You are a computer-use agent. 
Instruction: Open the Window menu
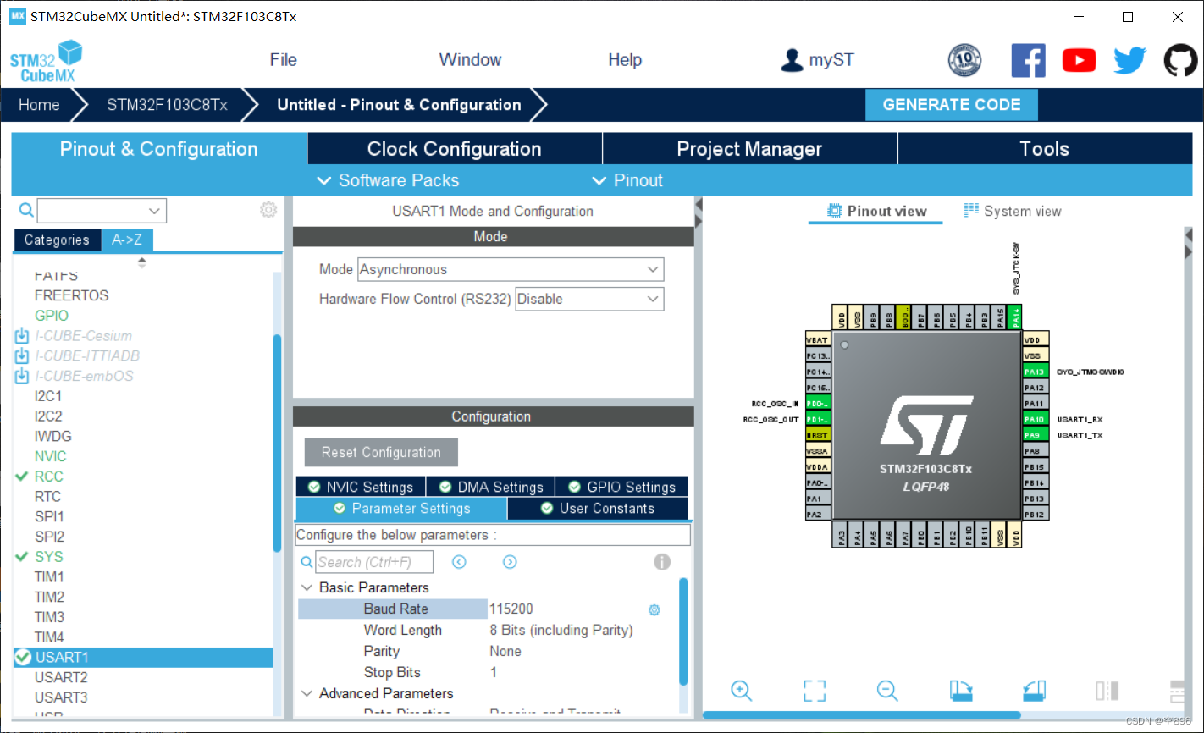[470, 60]
